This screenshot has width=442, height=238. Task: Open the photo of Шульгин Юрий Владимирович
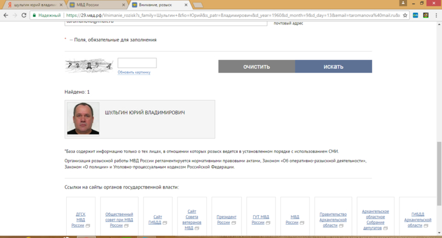pos(83,119)
